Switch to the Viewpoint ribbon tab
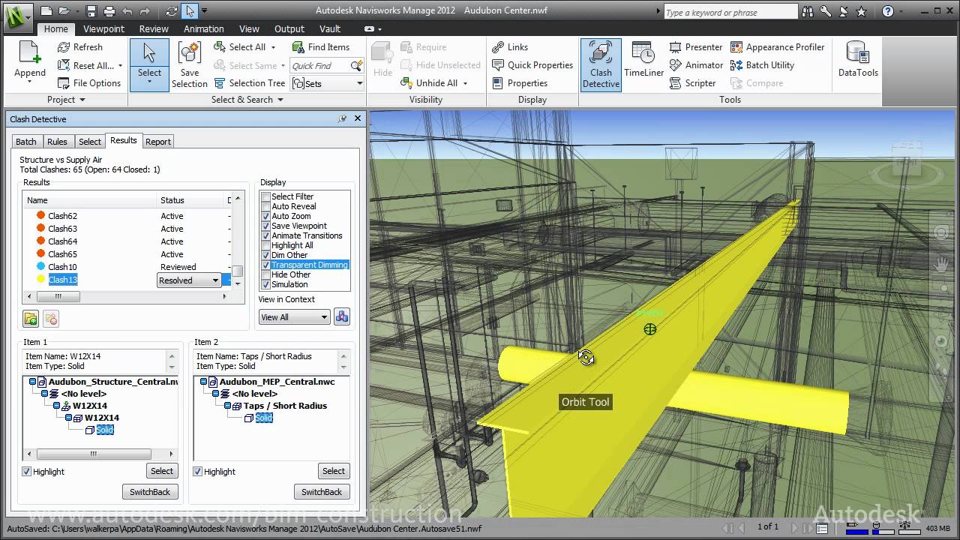The image size is (960, 540). pos(103,28)
